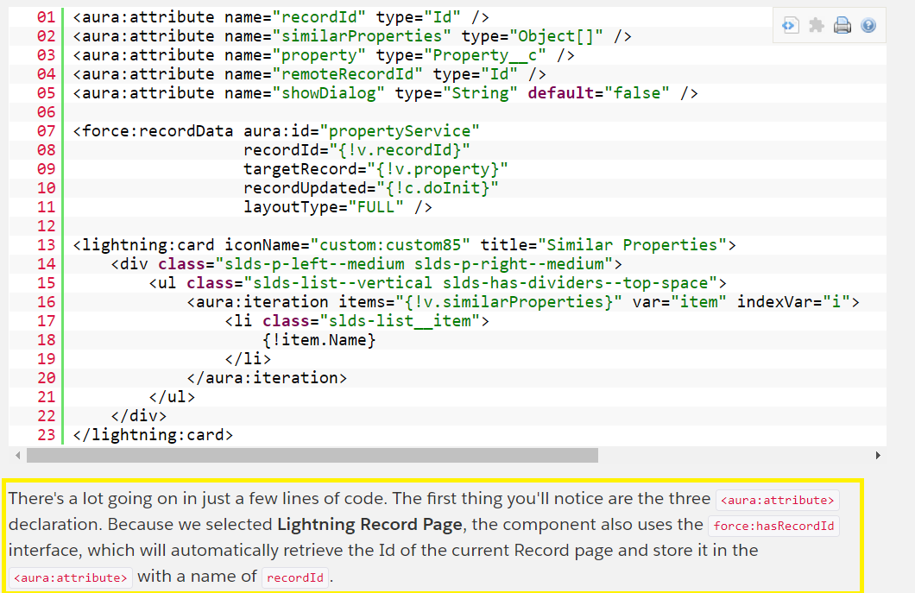Click the recordId="{!v.recordId}" line 08
The width and height of the screenshot is (915, 593).
click(357, 150)
